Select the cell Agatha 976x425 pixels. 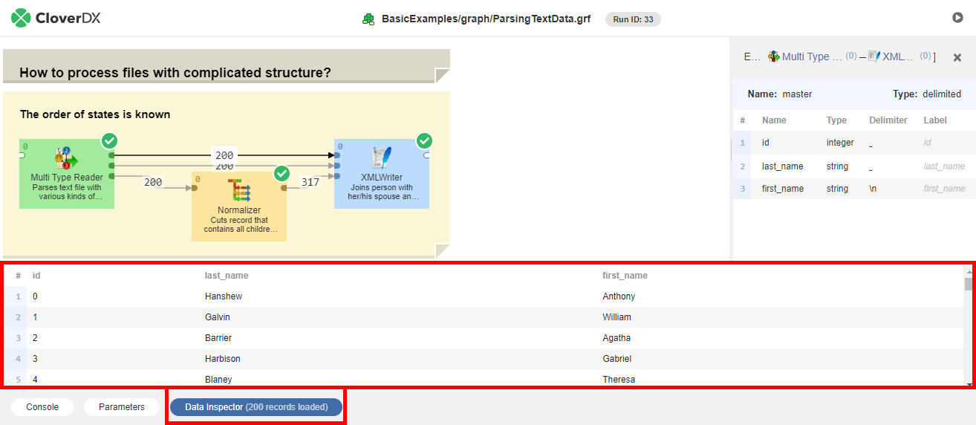pos(616,338)
